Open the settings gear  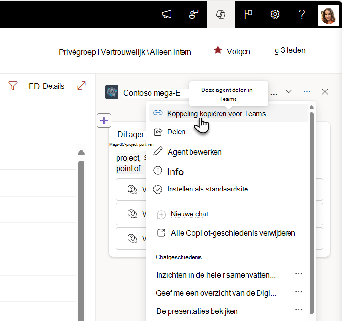275,14
